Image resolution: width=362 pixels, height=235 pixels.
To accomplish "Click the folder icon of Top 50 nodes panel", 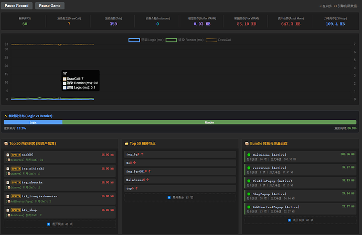I will pyautogui.click(x=126, y=143).
